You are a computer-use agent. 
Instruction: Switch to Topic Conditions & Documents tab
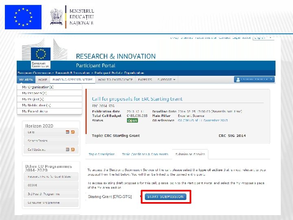[x=145, y=154]
